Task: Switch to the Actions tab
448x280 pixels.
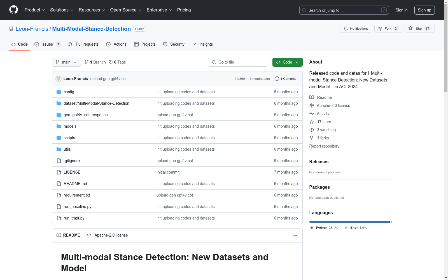Action: (116, 44)
